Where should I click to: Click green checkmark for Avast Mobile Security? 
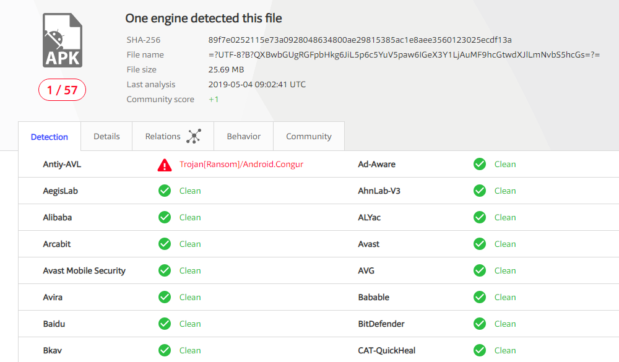tap(165, 270)
